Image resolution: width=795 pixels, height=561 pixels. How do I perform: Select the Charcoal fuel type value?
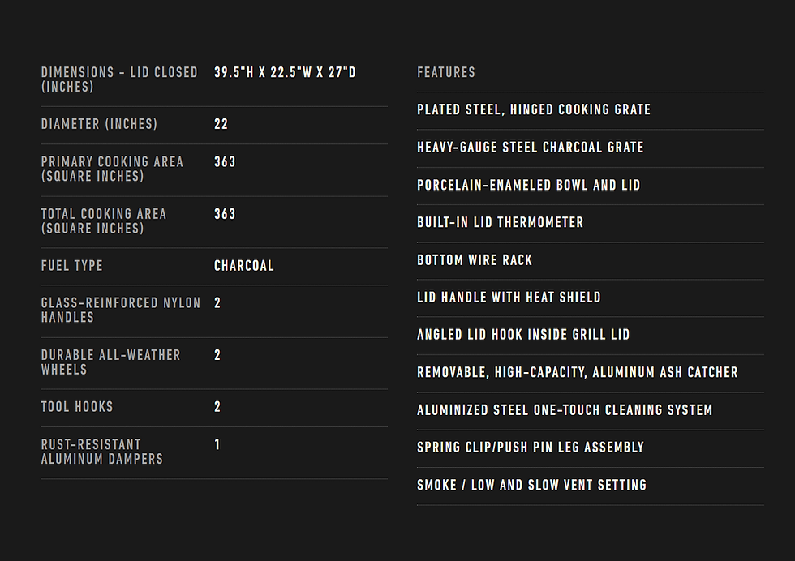tap(244, 266)
